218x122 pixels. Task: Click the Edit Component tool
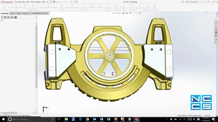pos(4,8)
